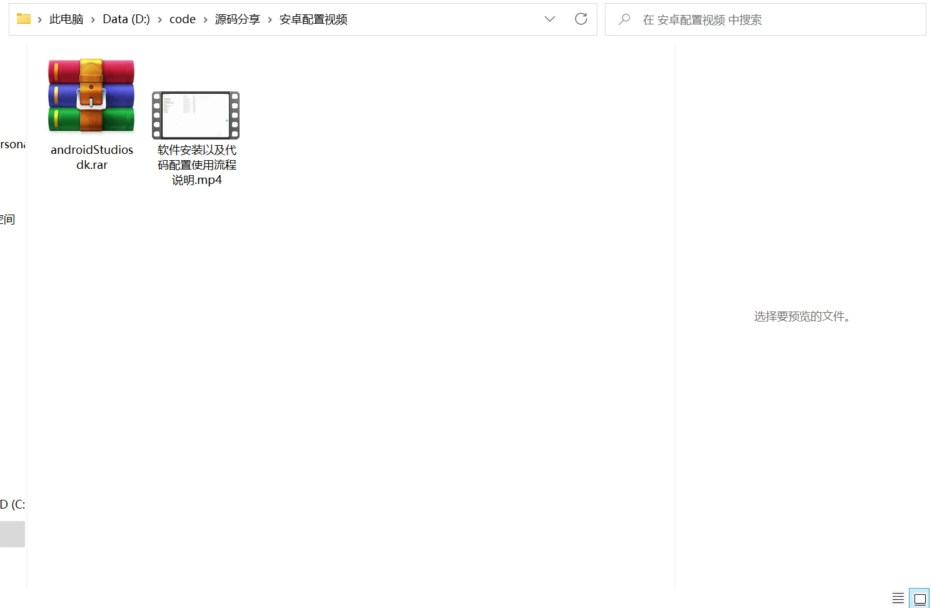Go to 此电脑 via the breadcrumb
Image resolution: width=932 pixels, height=608 pixels.
pos(66,19)
